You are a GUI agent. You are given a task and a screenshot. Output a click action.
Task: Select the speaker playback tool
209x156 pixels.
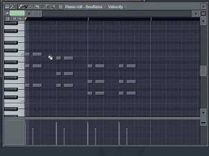53,6
